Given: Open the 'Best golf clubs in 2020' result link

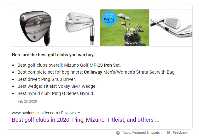Looking at the screenshot, I should tap(86, 120).
